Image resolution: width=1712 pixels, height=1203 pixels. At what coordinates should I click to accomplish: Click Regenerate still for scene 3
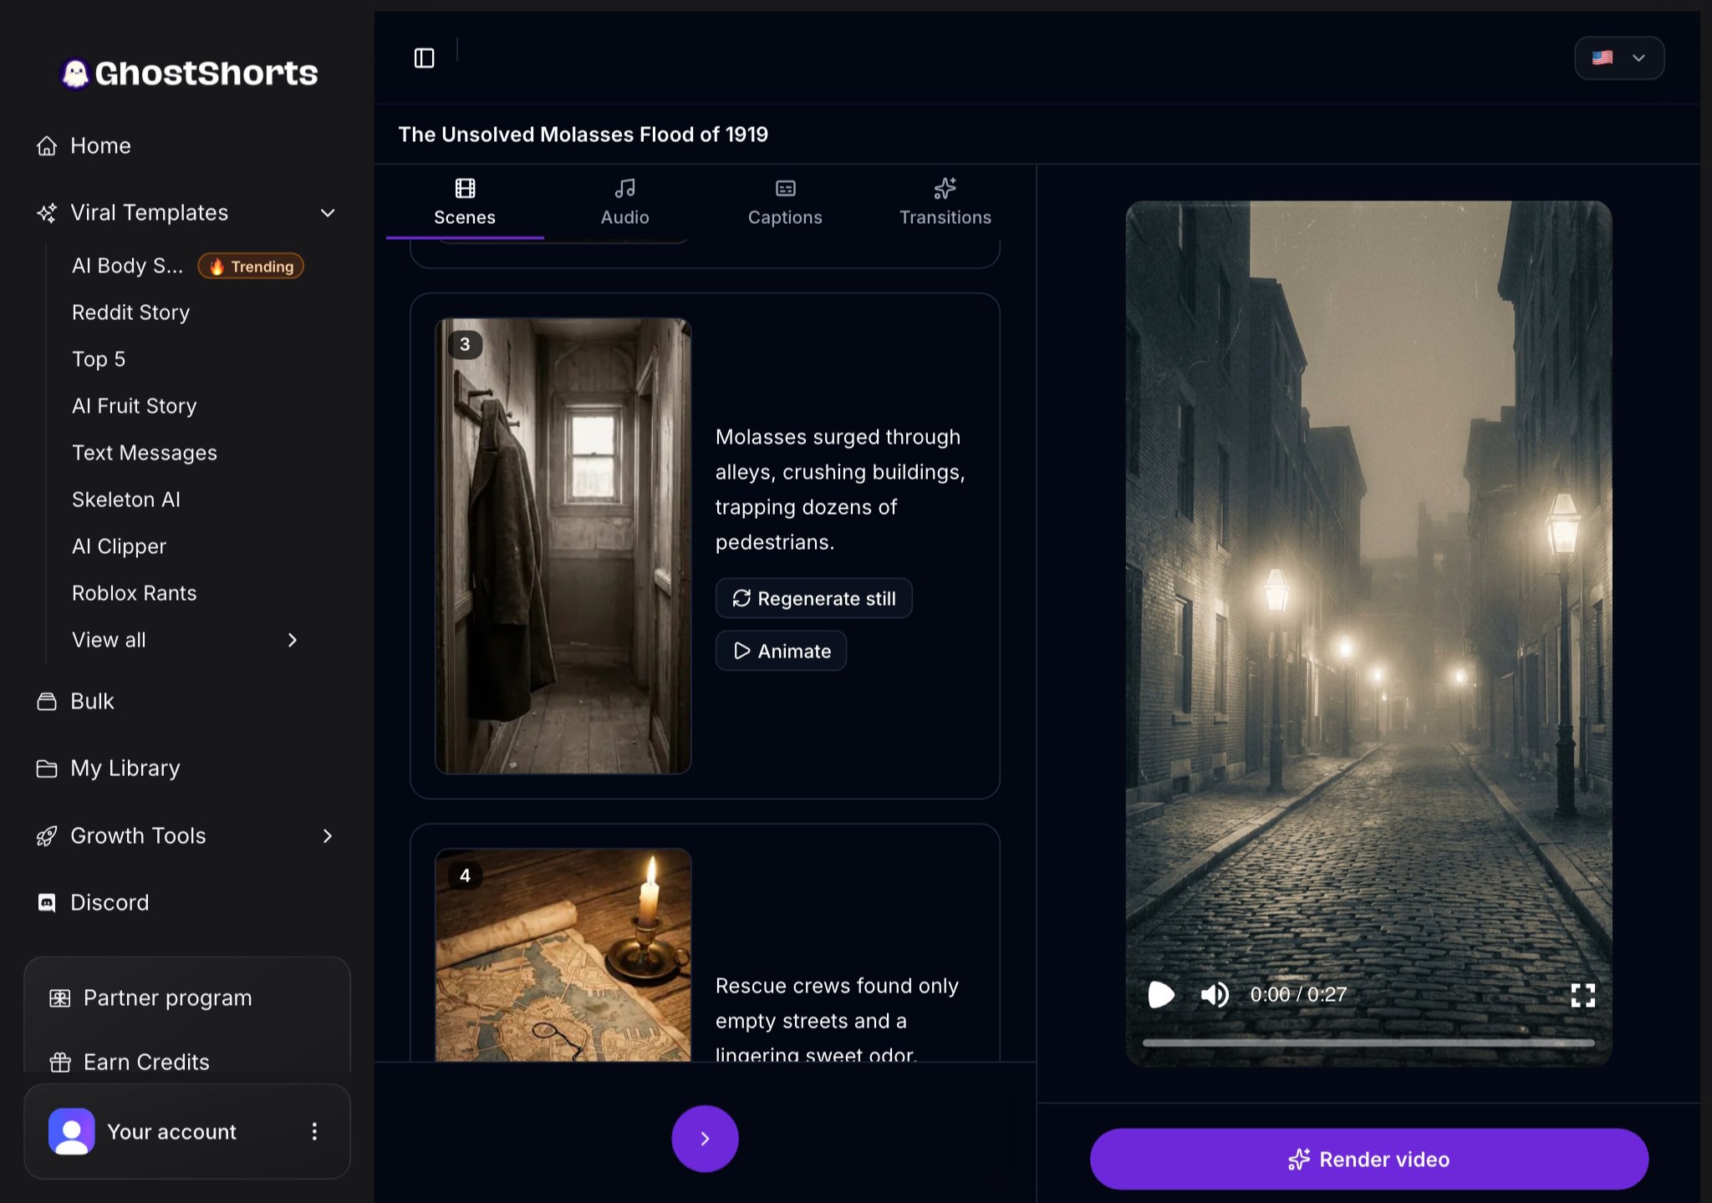813,598
